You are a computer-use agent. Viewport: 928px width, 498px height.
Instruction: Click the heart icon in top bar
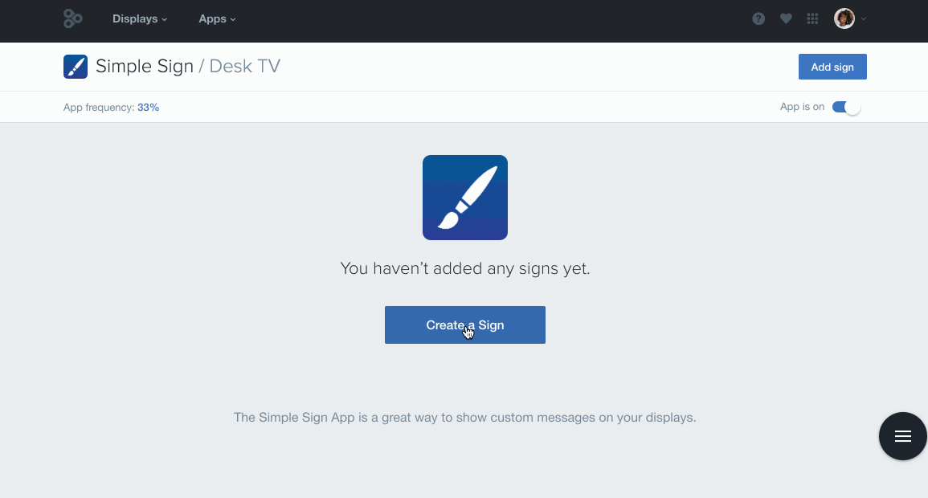(x=786, y=19)
